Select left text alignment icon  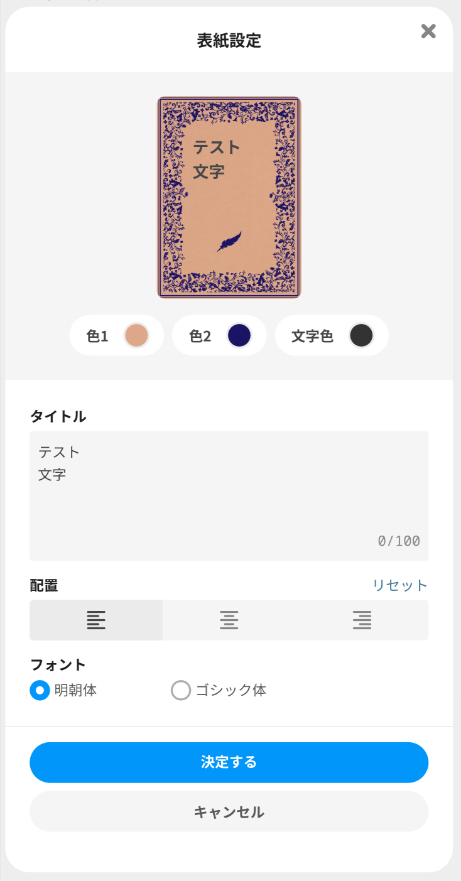point(96,620)
